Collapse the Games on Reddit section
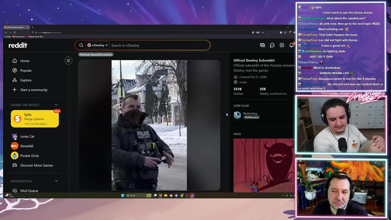This screenshot has height=220, width=391. point(56,105)
